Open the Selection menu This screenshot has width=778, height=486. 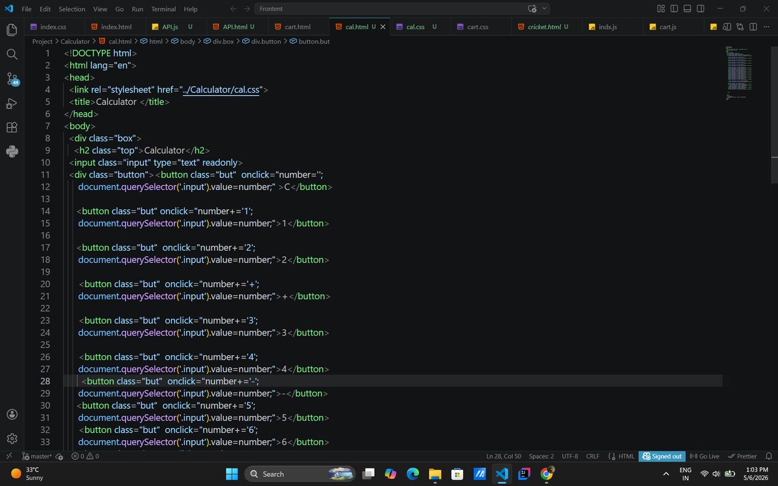click(72, 9)
